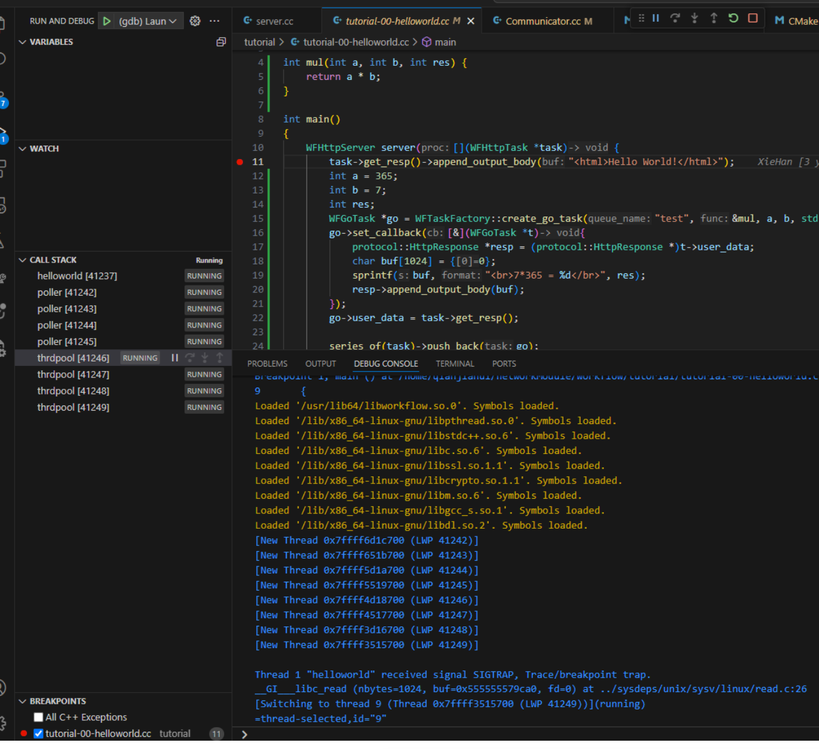
Task: Select the thrdpool [41247] thread
Action: click(x=73, y=375)
